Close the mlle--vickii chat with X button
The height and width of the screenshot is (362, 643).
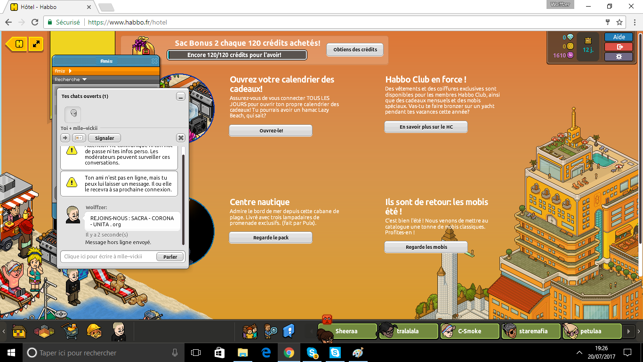point(181,138)
